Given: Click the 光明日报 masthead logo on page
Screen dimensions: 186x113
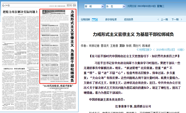Looking at the screenshot, I should click(6, 6).
